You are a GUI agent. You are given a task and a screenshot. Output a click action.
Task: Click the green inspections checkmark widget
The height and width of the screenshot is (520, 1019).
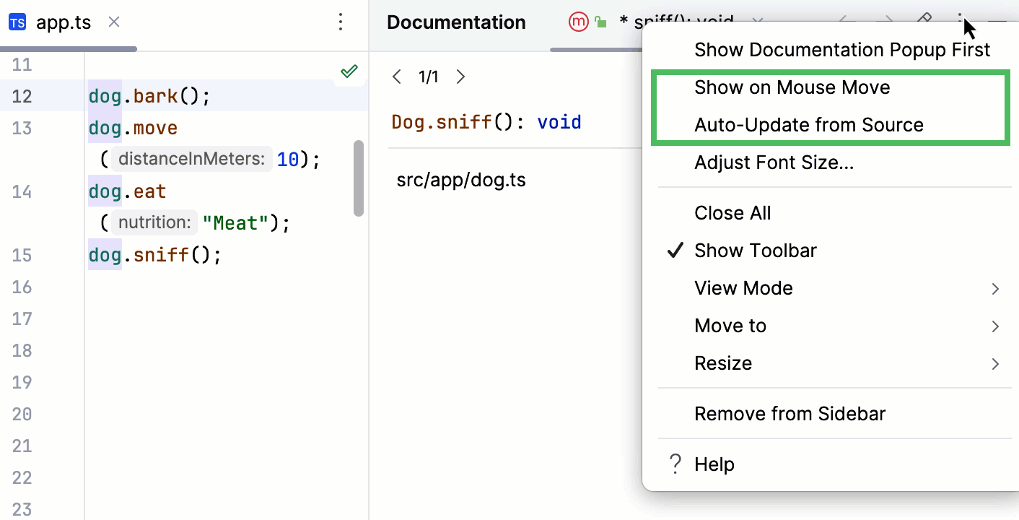point(349,71)
